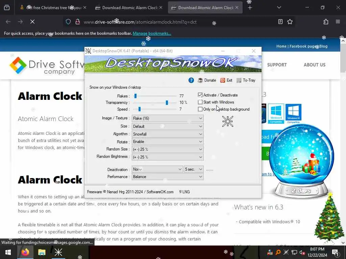Click the page vertical scrollbar thumb

(x=343, y=58)
